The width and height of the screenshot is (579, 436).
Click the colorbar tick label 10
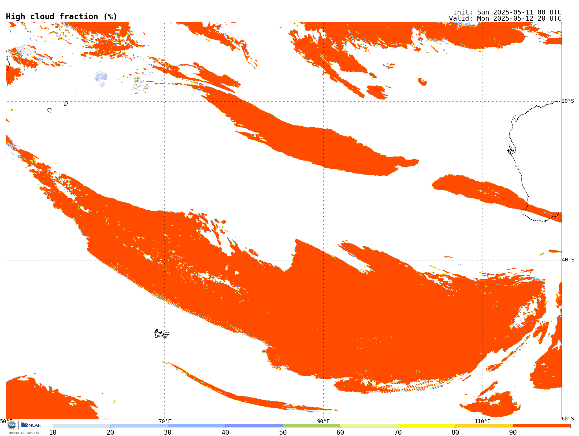pos(53,433)
